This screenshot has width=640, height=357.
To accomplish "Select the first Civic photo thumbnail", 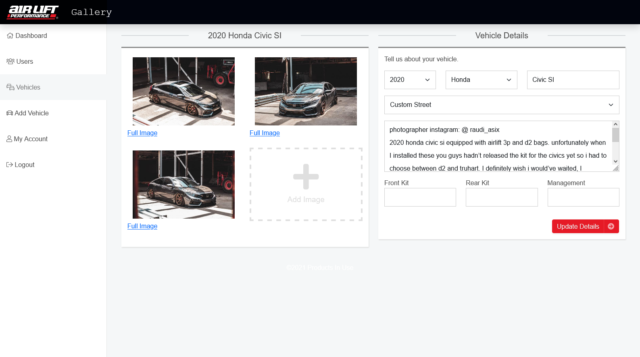I will (x=183, y=91).
